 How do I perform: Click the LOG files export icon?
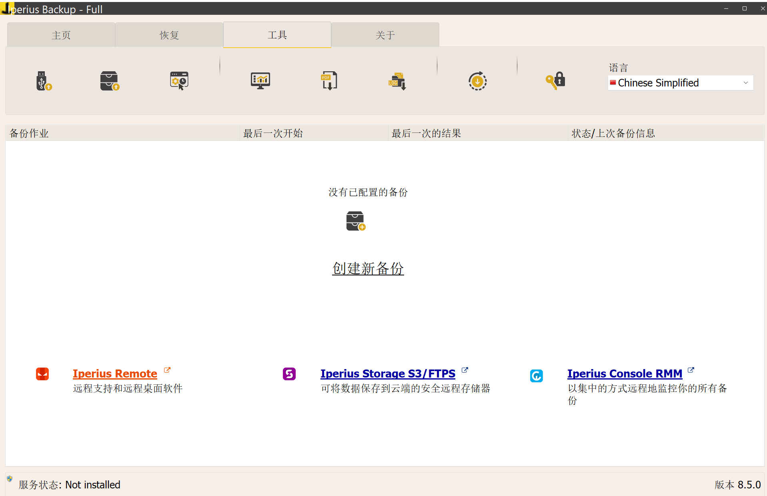coord(397,81)
